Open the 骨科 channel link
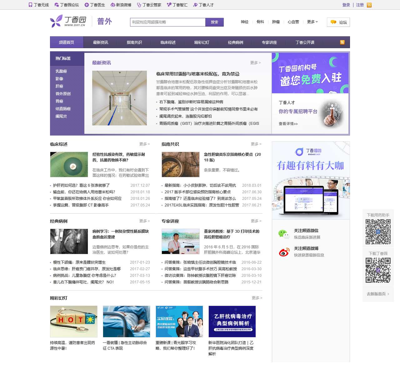The image size is (400, 365). click(260, 22)
